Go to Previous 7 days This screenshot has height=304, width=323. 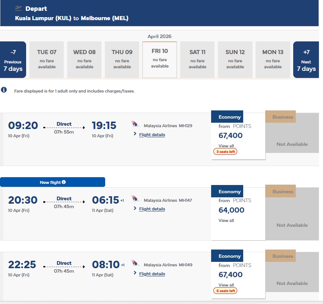[x=13, y=60]
